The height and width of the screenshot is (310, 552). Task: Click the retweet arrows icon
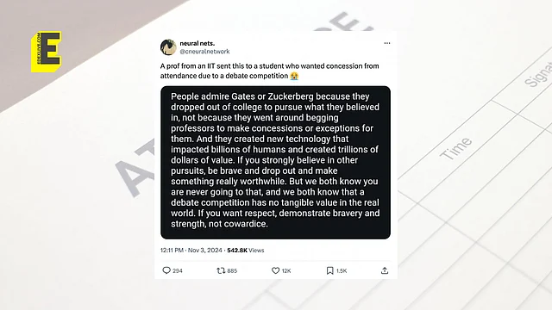click(x=221, y=270)
